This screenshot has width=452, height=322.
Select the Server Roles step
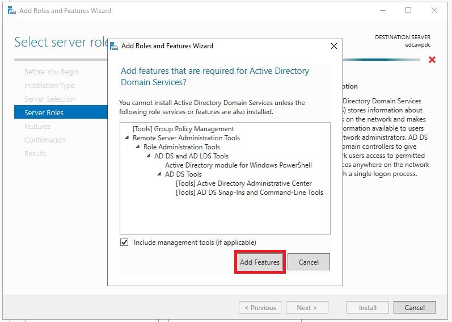click(61, 112)
